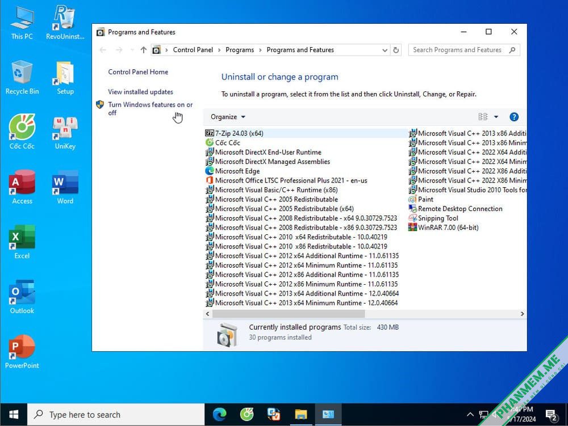
Task: Click the refresh button in address bar
Action: pos(396,50)
